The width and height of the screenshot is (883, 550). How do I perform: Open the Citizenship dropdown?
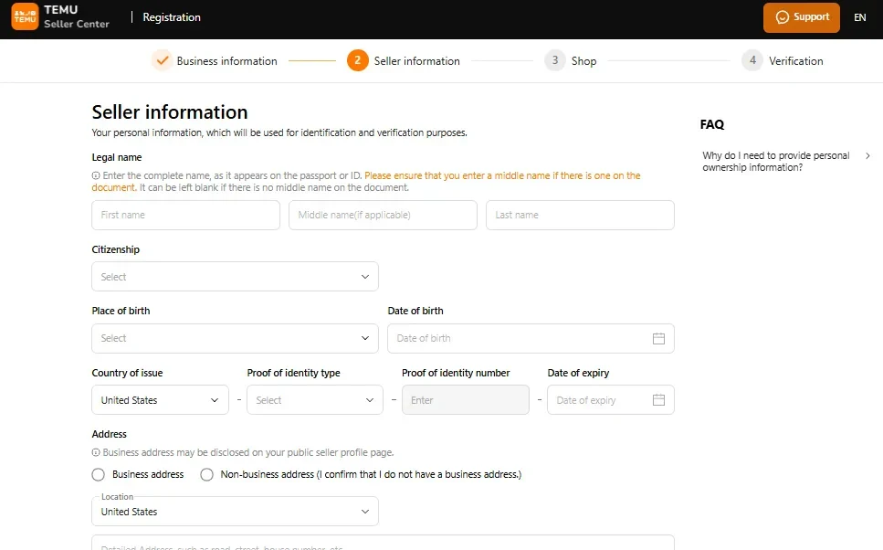coord(235,276)
